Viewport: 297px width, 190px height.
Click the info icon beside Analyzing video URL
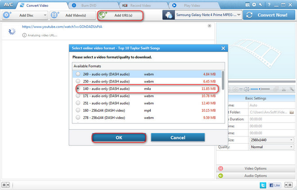pyautogui.click(x=24, y=35)
